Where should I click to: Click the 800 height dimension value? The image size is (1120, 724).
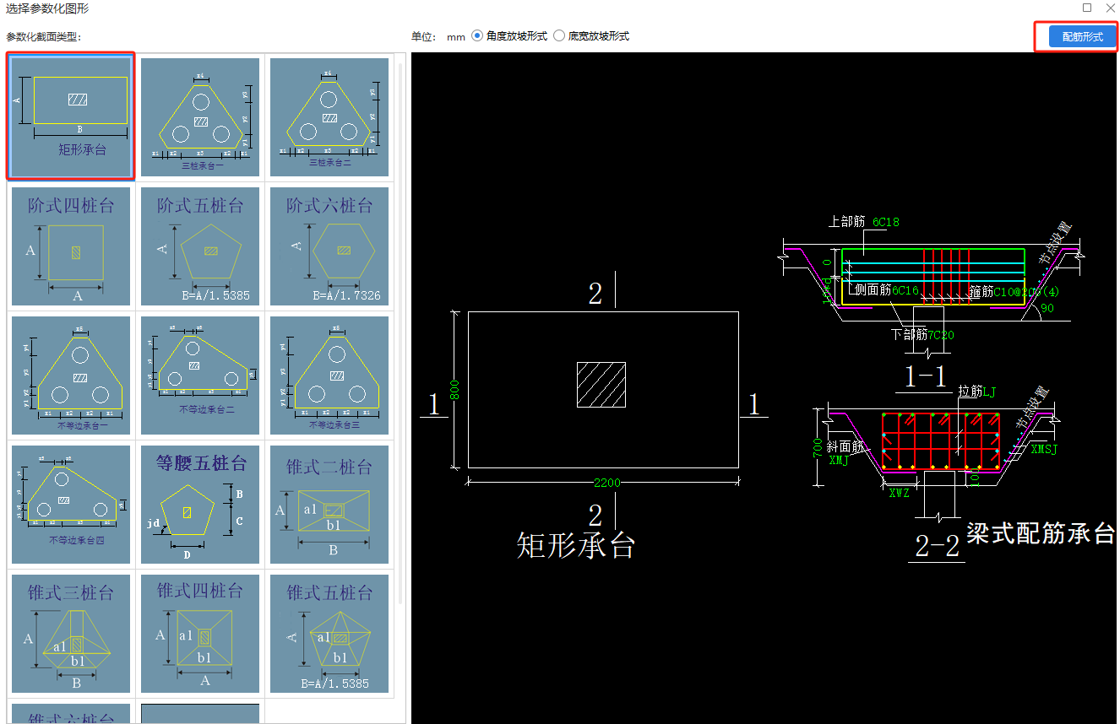pos(453,389)
